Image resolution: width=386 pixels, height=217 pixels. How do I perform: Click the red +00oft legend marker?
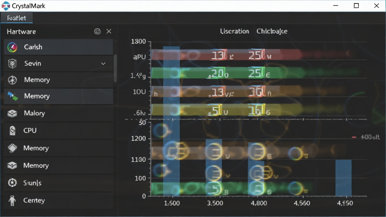(x=354, y=137)
